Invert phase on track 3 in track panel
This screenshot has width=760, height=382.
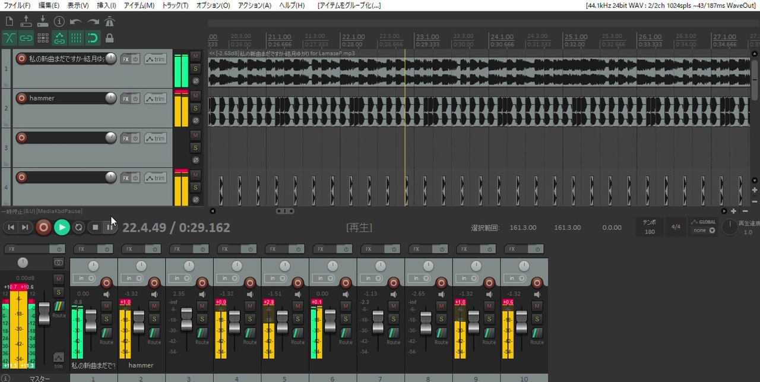(x=195, y=160)
